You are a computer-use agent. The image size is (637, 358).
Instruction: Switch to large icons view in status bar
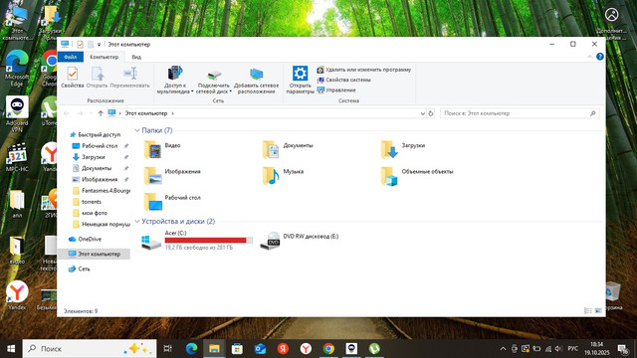(598, 311)
